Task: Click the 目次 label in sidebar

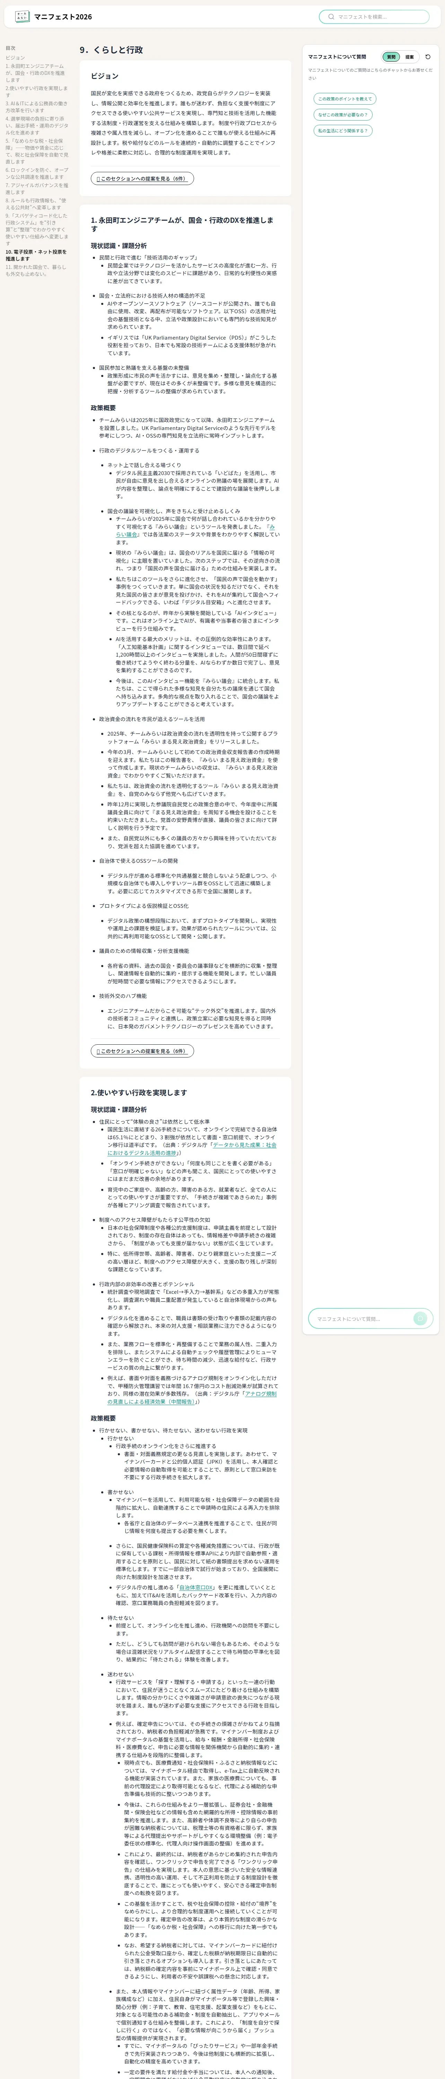Action: [10, 47]
